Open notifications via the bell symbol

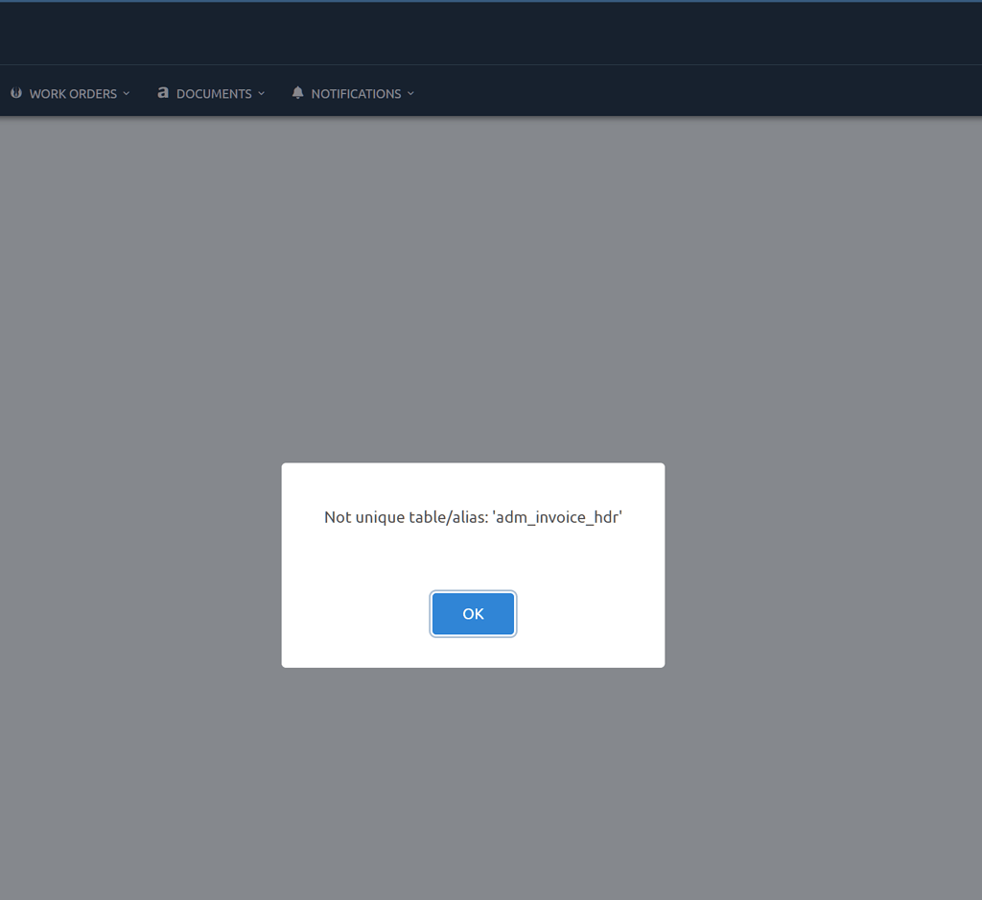click(297, 92)
